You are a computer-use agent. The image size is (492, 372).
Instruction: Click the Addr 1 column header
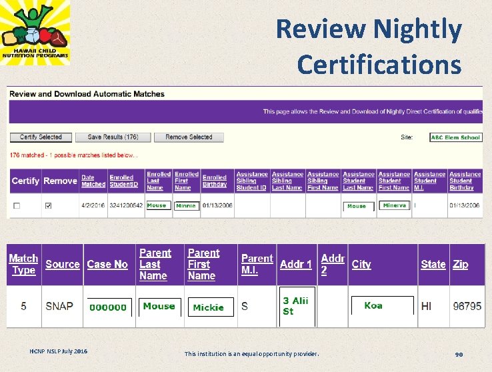point(295,264)
